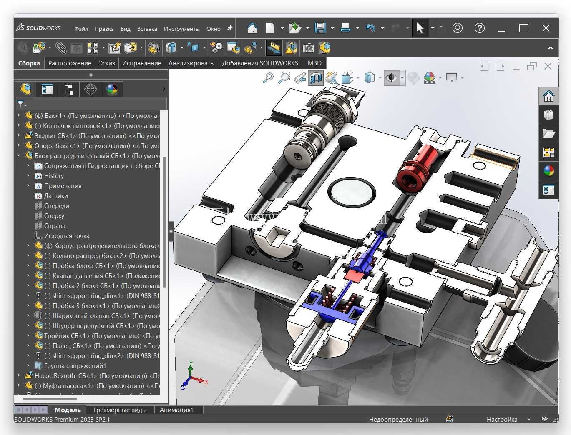Screen dimensions: 571x435
Task: Open the Appearances color ball in task pane
Action: tap(549, 171)
